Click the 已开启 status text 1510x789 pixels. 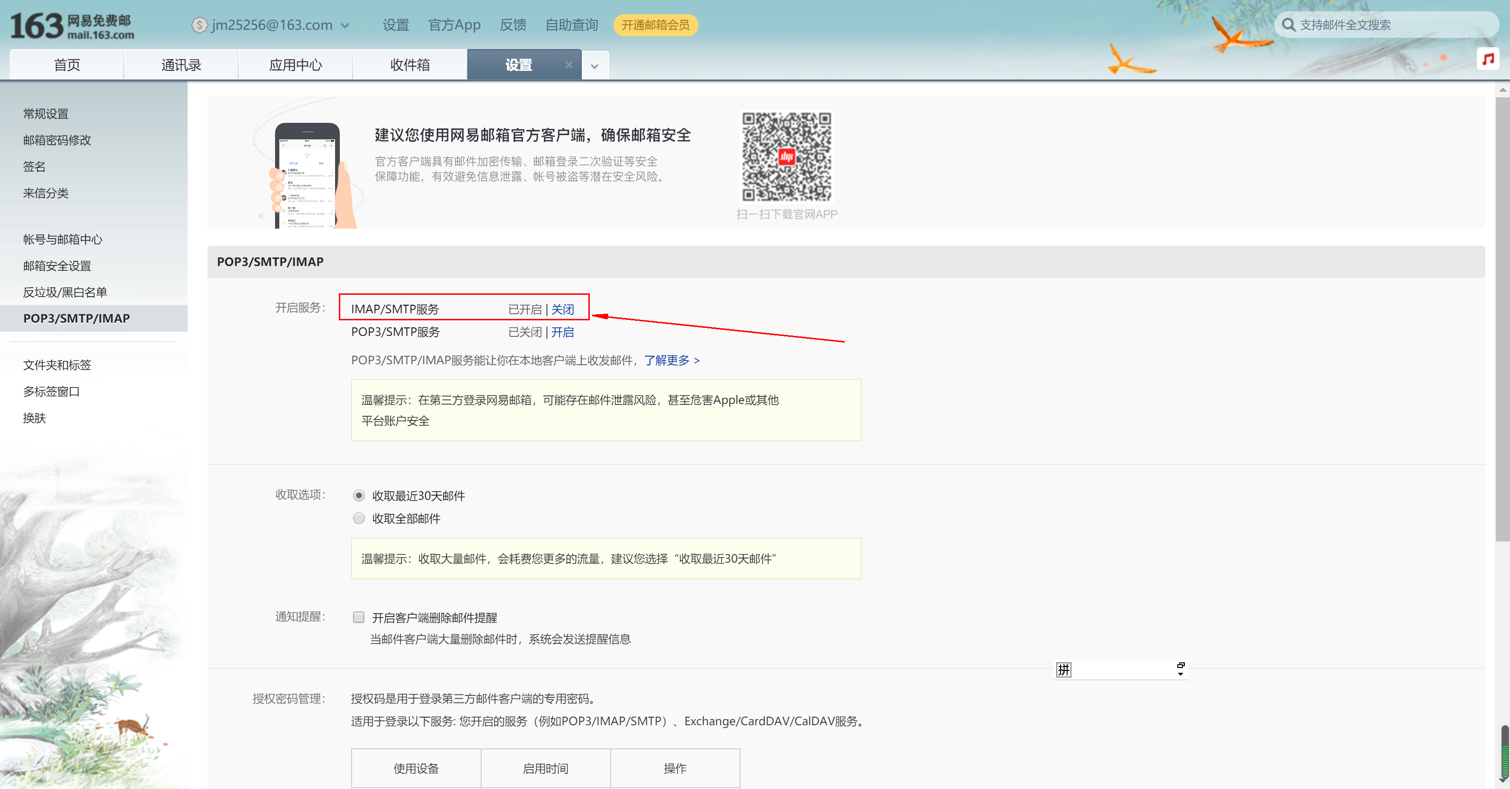pyautogui.click(x=525, y=309)
